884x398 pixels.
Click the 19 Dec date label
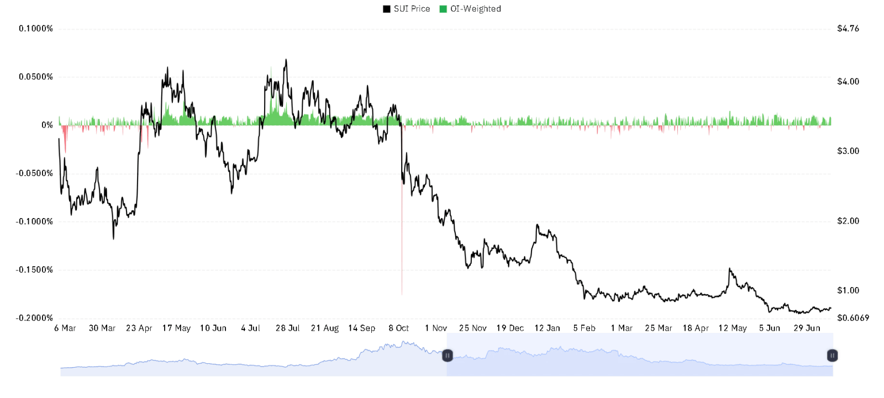click(x=510, y=328)
